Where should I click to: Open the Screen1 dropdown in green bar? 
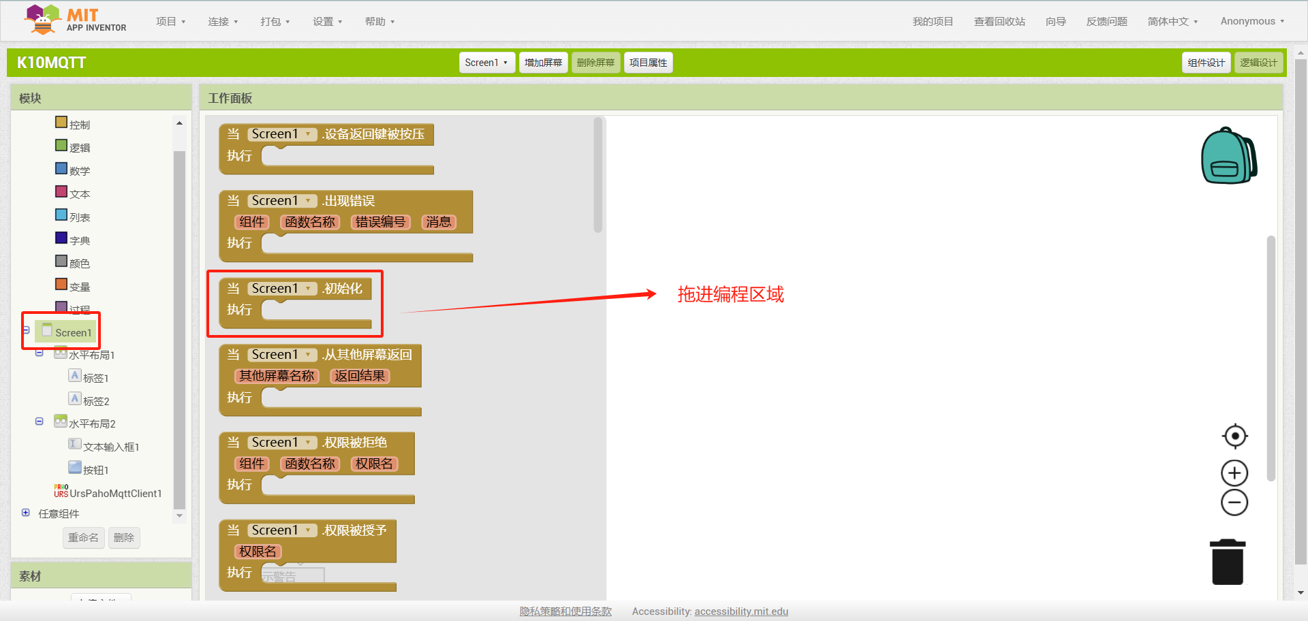[x=486, y=63]
